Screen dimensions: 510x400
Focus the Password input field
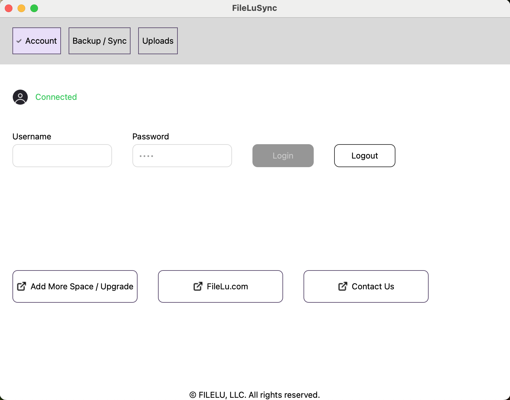tap(182, 156)
